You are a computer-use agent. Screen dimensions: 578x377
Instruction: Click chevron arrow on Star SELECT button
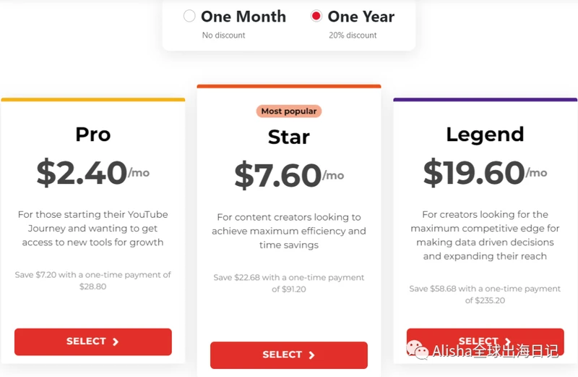(x=312, y=355)
